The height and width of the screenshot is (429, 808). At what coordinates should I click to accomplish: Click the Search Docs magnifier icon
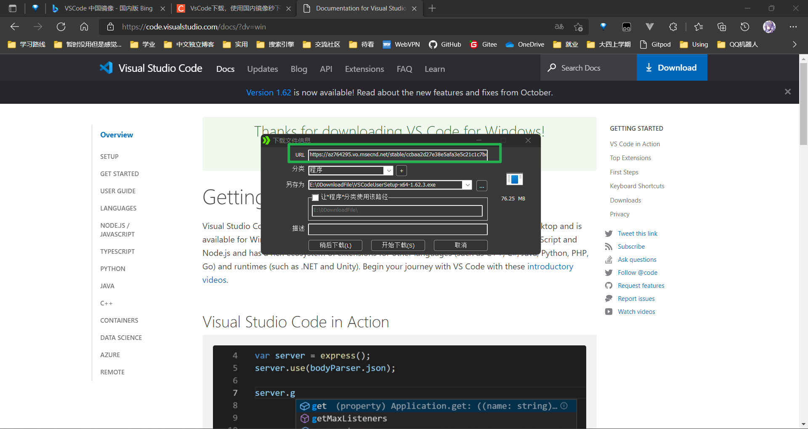pyautogui.click(x=552, y=68)
